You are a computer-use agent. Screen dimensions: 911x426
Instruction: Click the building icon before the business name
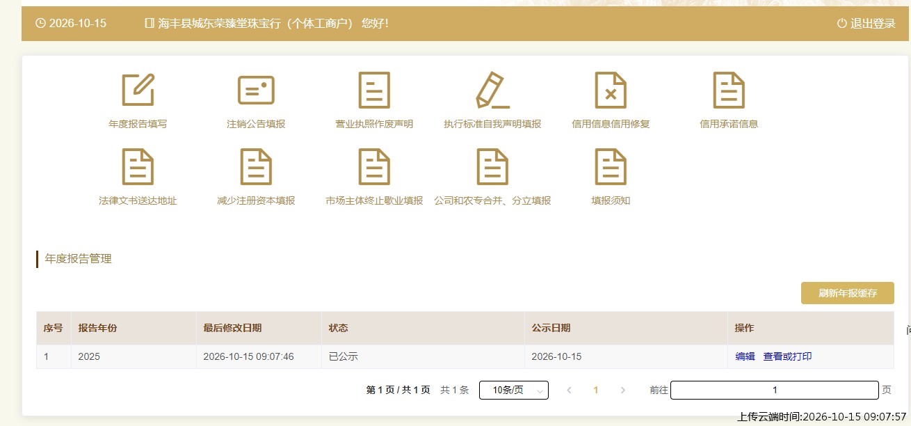tap(149, 23)
